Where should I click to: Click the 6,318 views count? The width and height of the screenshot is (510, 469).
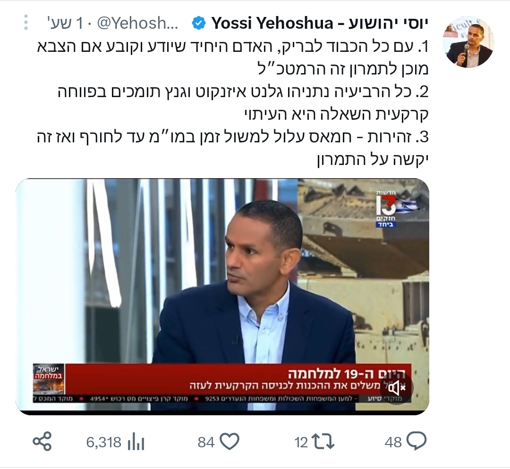click(x=104, y=442)
